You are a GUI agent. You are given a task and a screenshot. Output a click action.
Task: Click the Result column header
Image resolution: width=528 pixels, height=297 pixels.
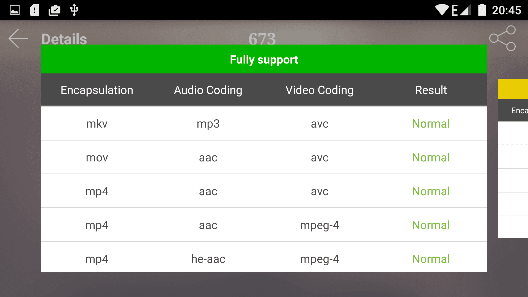[431, 90]
